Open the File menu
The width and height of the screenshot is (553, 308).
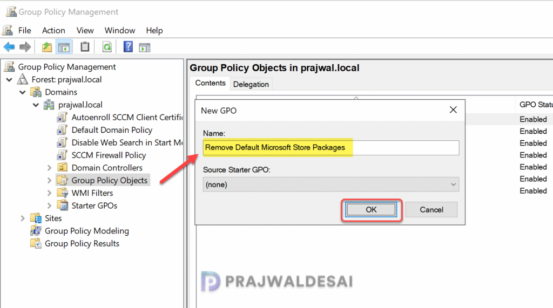pos(25,30)
